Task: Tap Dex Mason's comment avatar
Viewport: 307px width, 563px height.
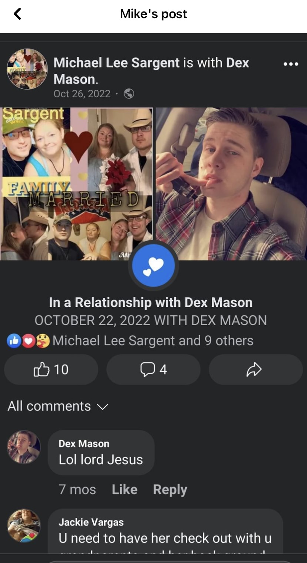Action: (24, 447)
